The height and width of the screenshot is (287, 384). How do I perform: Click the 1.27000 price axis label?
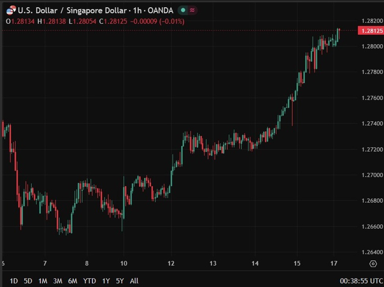pyautogui.click(x=372, y=175)
